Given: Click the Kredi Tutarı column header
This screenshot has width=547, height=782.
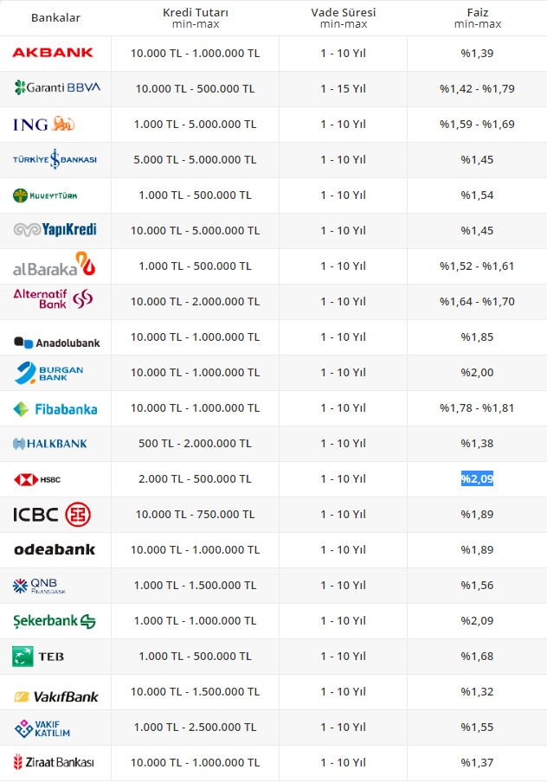Looking at the screenshot, I should (195, 17).
